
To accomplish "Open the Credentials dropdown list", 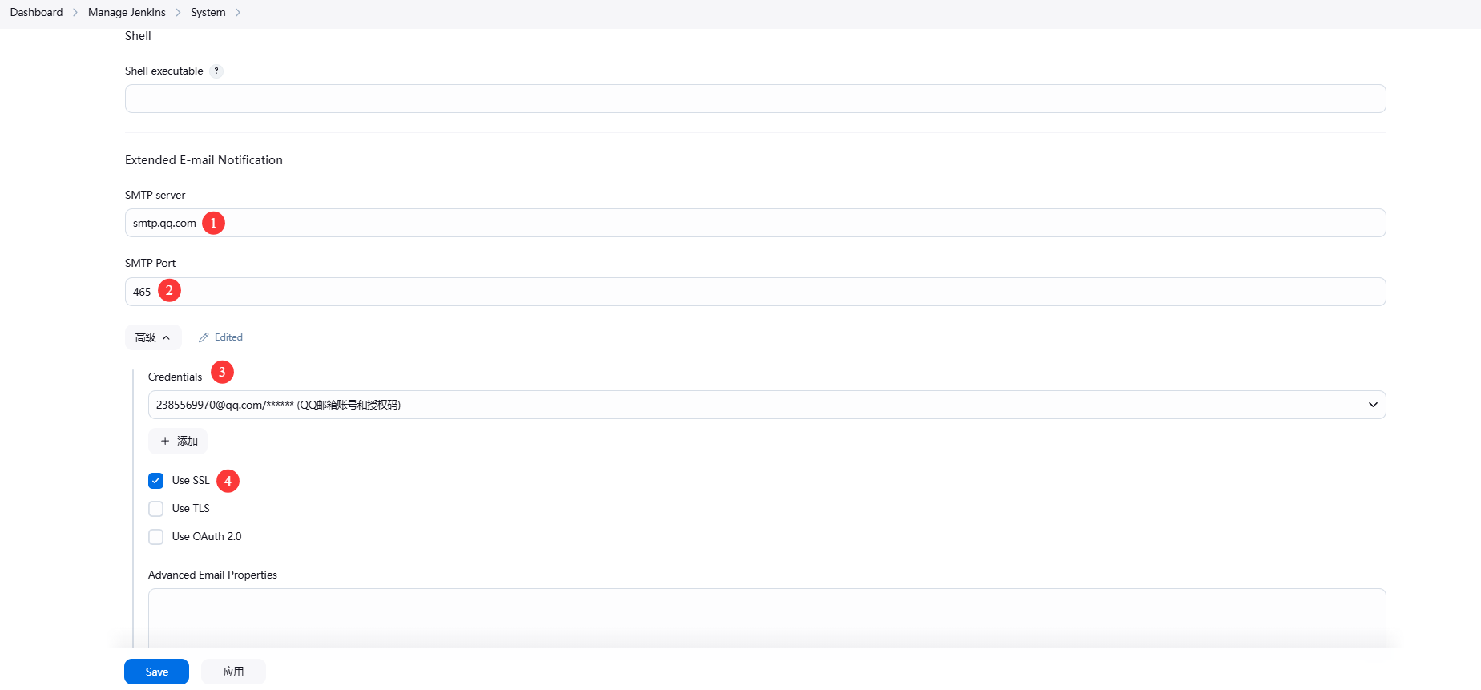I will (x=766, y=405).
